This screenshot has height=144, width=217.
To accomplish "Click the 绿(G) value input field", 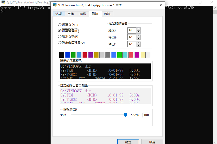I will [132, 37].
